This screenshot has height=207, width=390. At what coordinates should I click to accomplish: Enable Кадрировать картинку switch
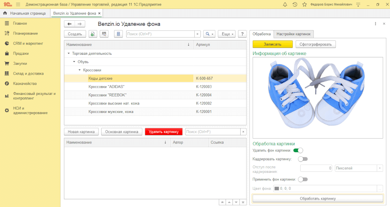click(x=303, y=159)
